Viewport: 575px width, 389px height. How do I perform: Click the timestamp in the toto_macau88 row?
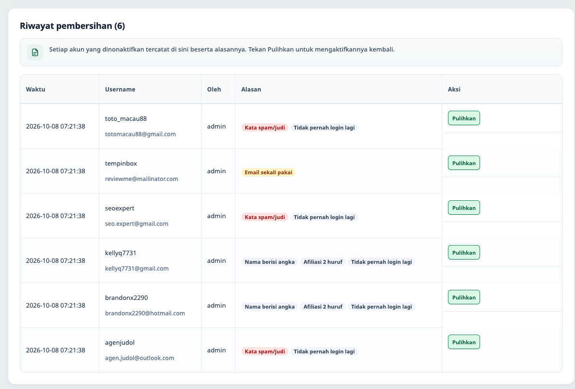pos(55,126)
